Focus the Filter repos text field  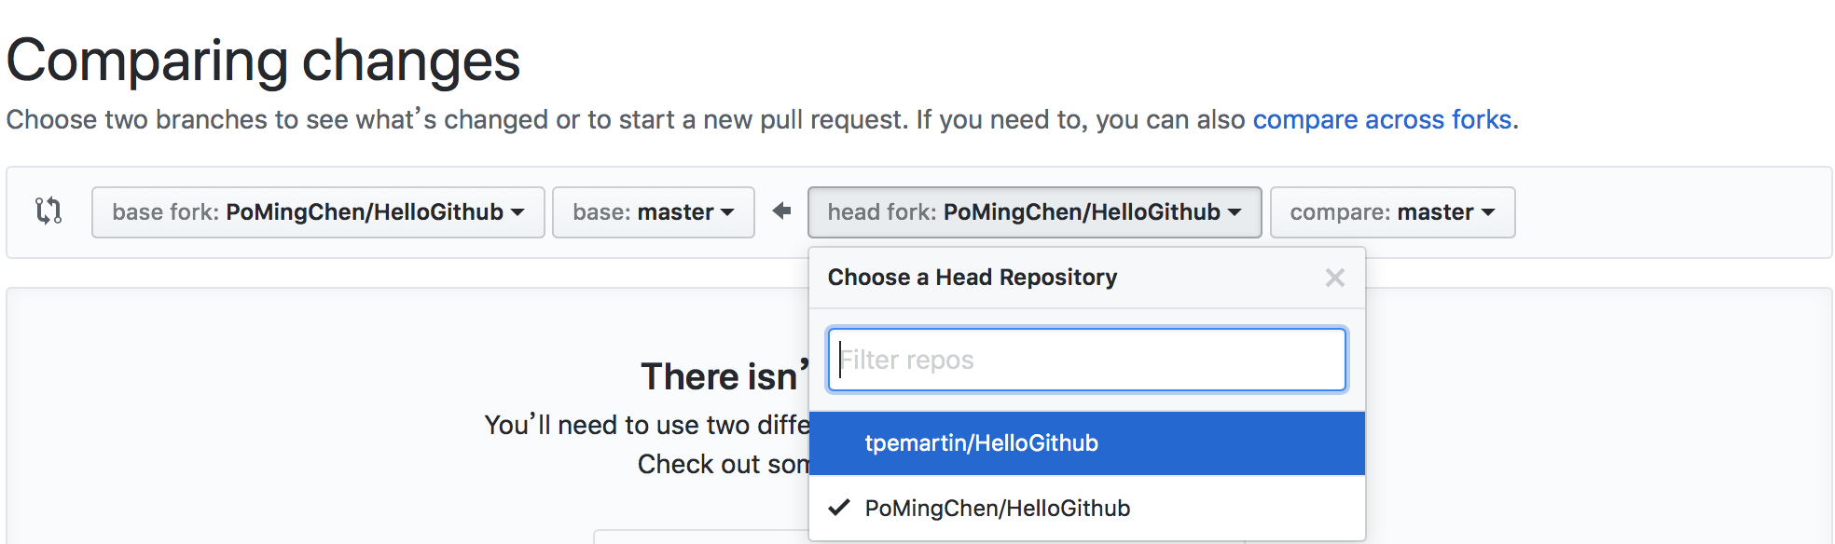tap(1086, 360)
